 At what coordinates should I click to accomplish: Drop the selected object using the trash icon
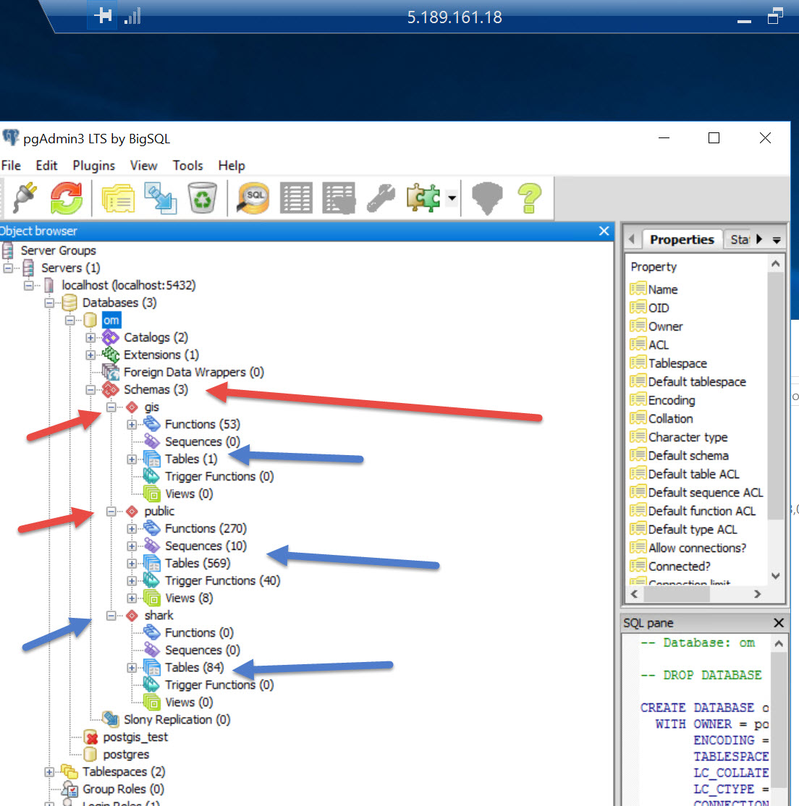203,197
